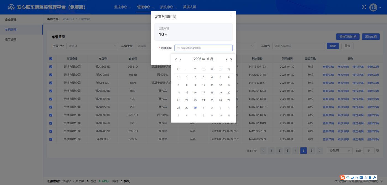Click the 添加车辆 button
This screenshot has height=185, width=387.
coord(371,37)
